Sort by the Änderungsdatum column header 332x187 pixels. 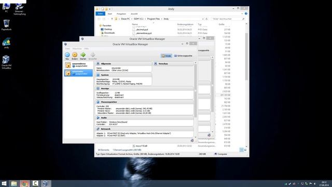point(185,24)
